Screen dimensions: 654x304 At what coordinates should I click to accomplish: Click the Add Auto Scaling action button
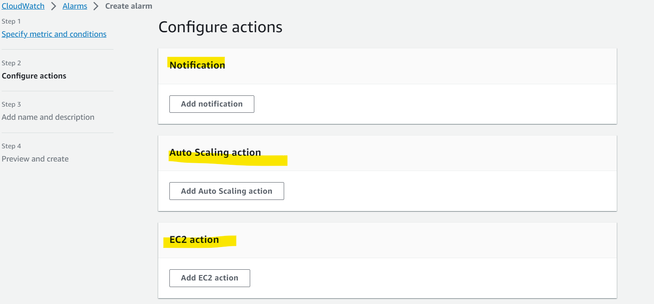tap(227, 191)
